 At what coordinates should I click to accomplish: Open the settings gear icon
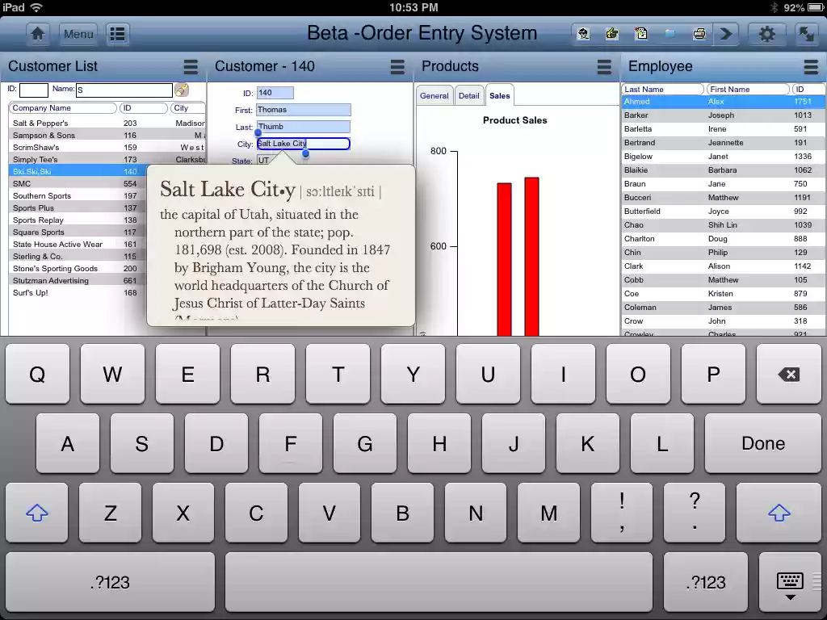coord(766,33)
